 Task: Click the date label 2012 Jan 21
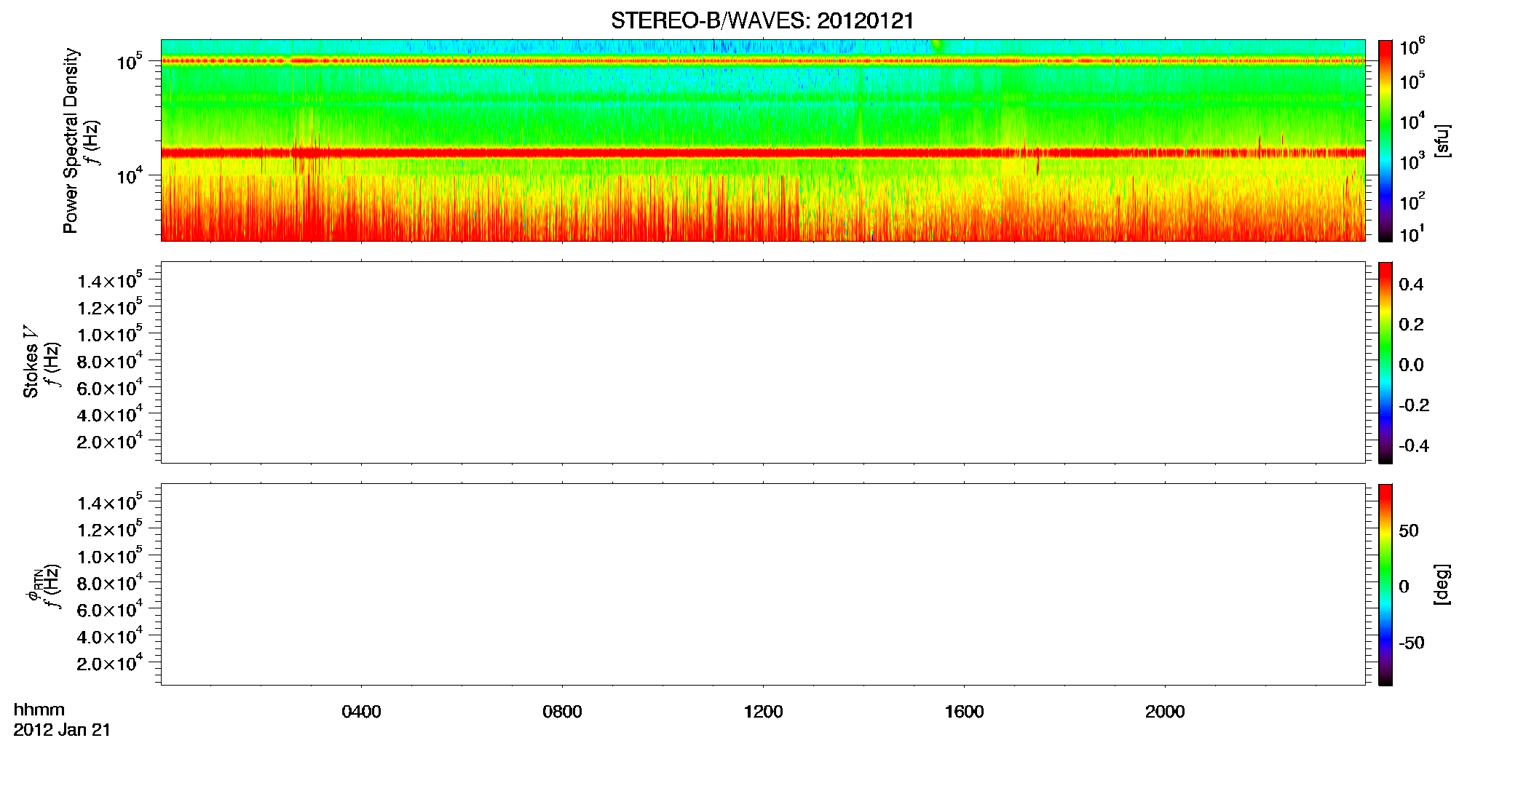pyautogui.click(x=62, y=730)
